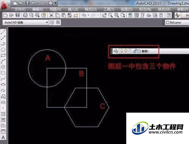Open the QuickCalc calculator icon
189x144 pixels.
(161, 15)
